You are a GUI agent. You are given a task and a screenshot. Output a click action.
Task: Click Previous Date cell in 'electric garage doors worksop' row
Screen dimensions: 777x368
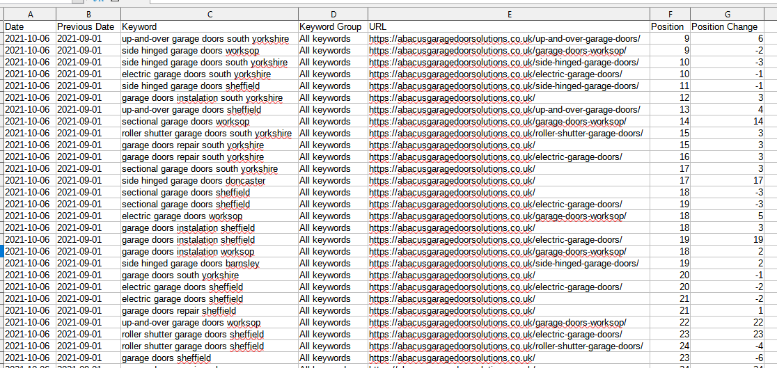88,216
